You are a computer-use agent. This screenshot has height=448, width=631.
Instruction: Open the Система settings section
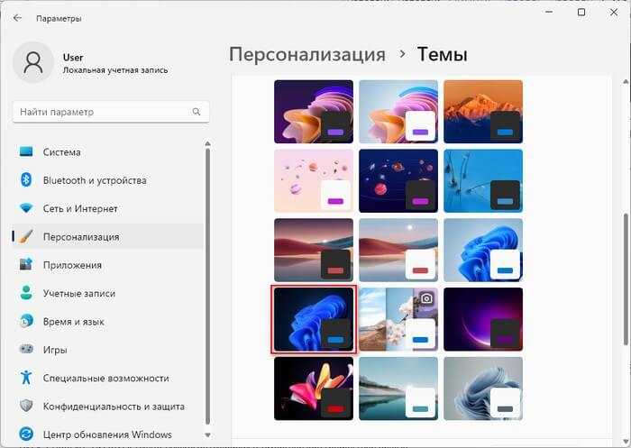pyautogui.click(x=108, y=152)
